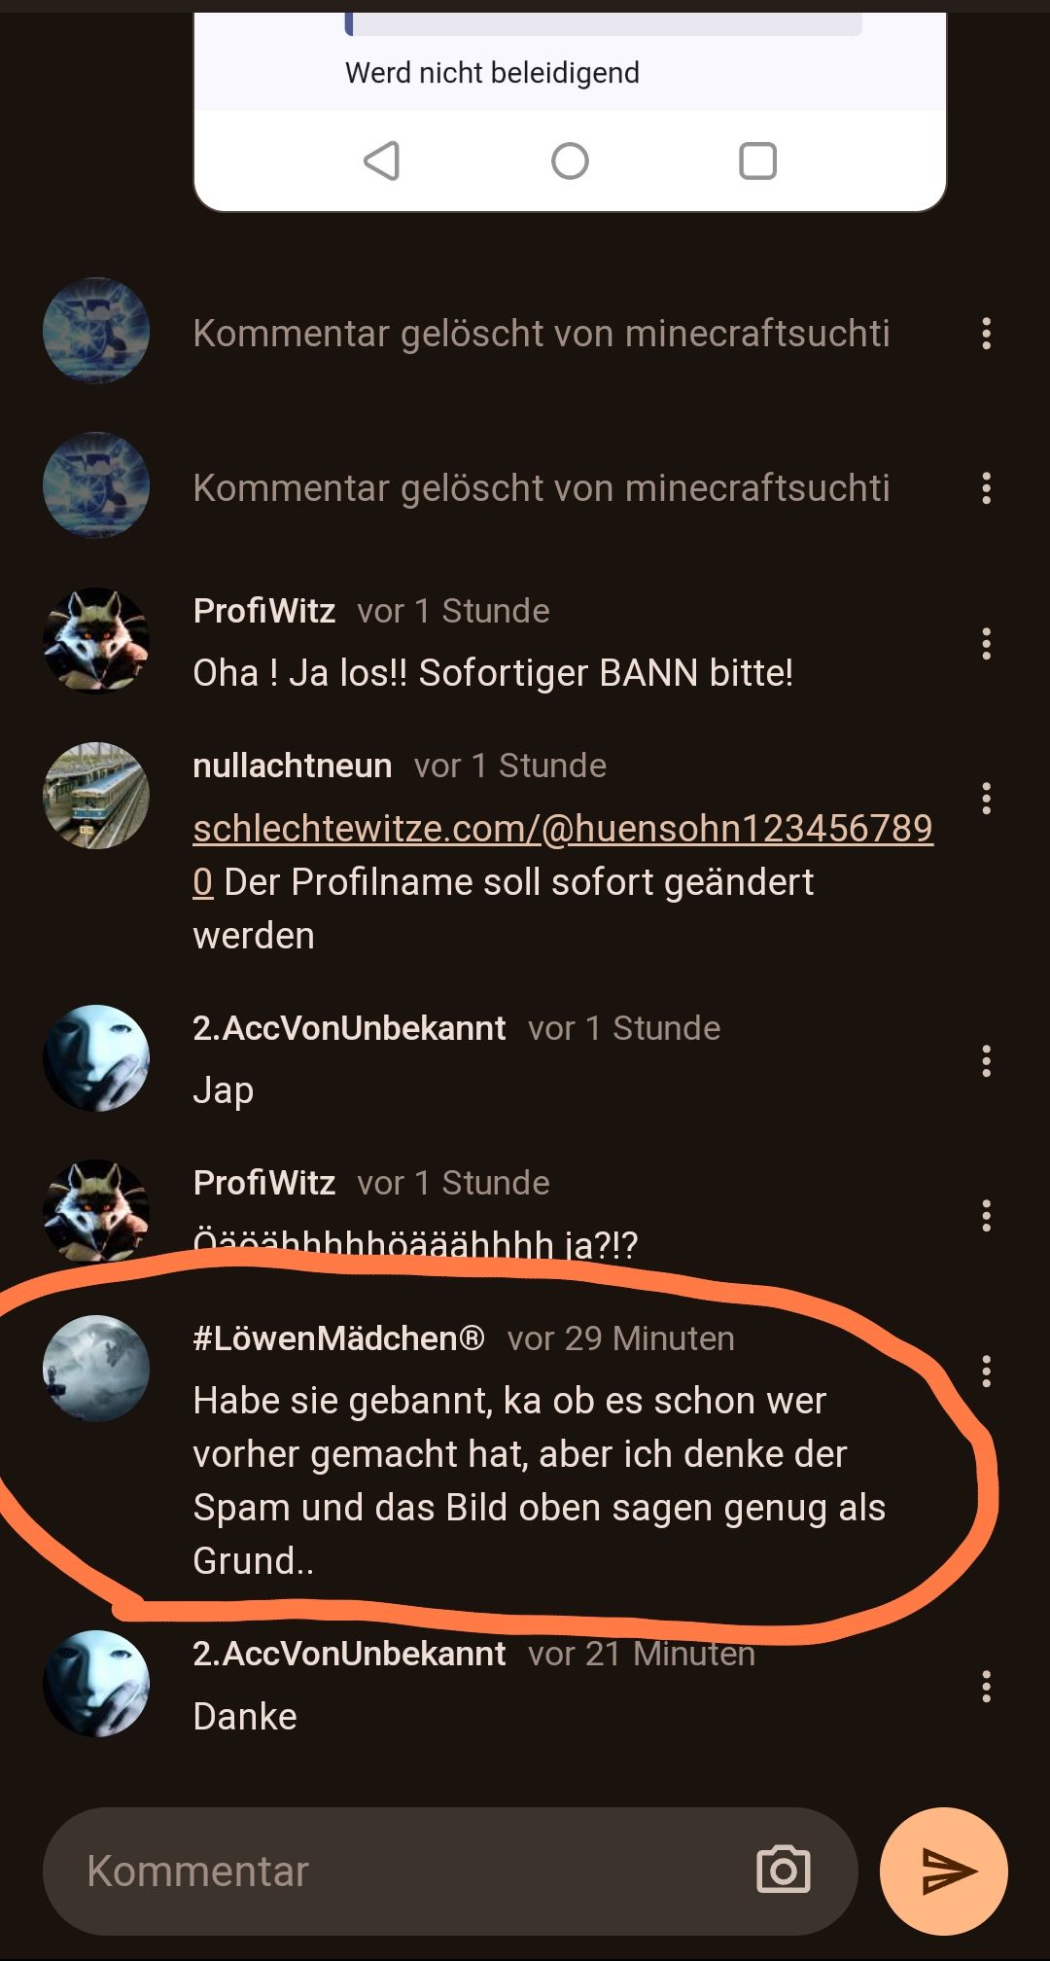
Task: Open options for first deleted comment
Action: pos(986,334)
